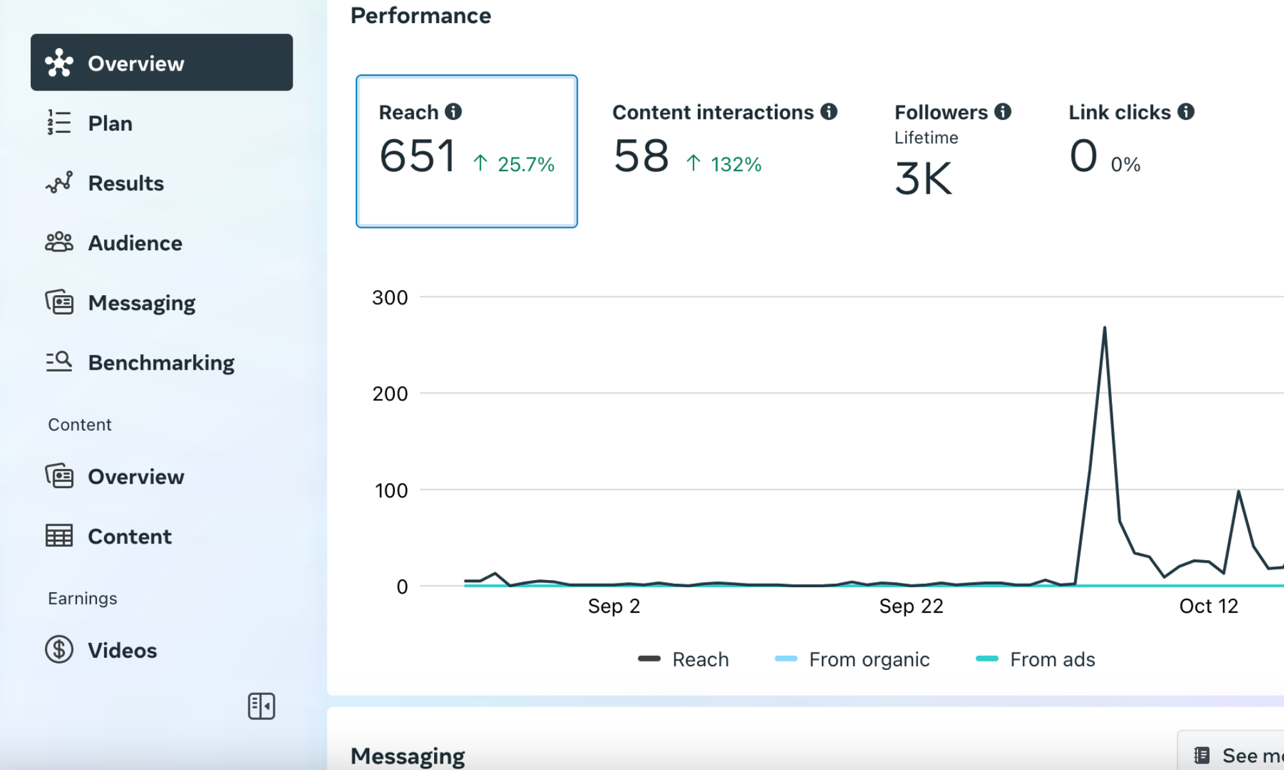Toggle the From organic legend series
Screen dimensions: 1284x770
[x=851, y=659]
